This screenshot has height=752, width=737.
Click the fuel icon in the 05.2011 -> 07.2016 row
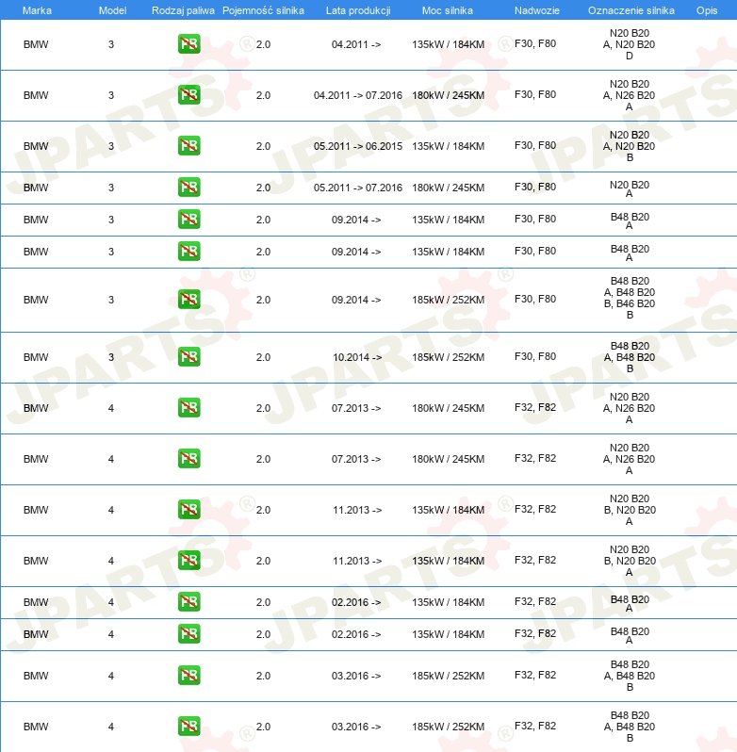pos(188,187)
